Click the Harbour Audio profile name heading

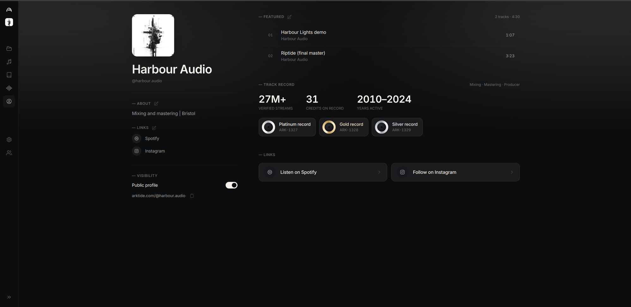coord(172,69)
